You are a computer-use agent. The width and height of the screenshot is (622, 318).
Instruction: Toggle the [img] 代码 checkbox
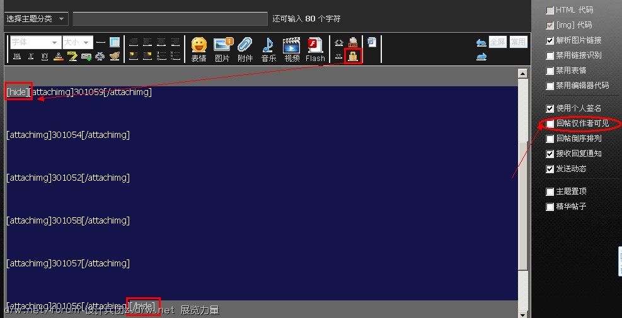point(550,25)
